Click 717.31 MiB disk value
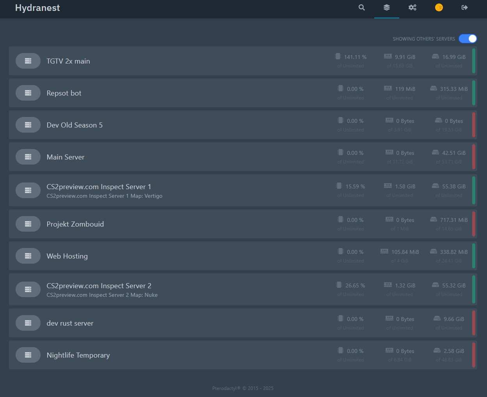 (454, 220)
